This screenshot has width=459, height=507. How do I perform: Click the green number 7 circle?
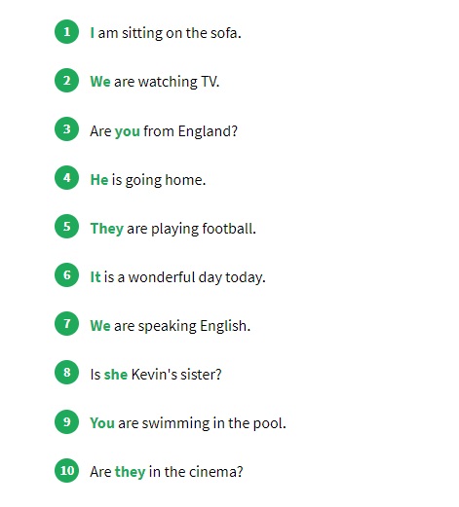[66, 323]
